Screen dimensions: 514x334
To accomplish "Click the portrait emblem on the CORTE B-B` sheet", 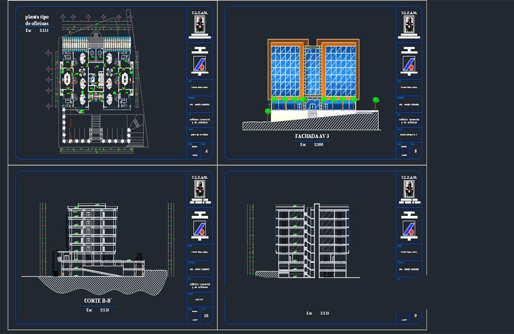I will coord(199,189).
